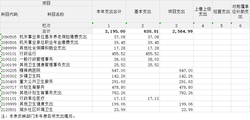Screen dimensions: 250x120
Task: Click the 科目代码 column header
Action: (9, 14)
